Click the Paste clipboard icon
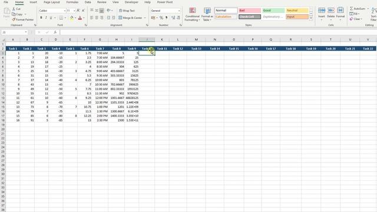377x212 pixels. point(6,11)
